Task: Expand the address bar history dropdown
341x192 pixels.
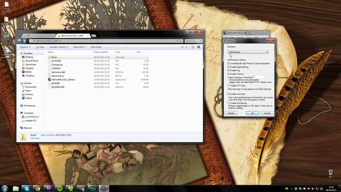Action: pyautogui.click(x=177, y=41)
